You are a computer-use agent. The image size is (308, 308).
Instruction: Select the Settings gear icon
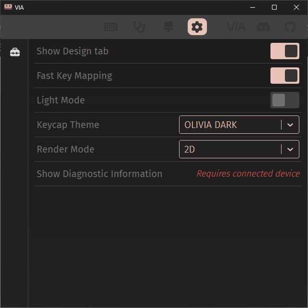pyautogui.click(x=197, y=27)
